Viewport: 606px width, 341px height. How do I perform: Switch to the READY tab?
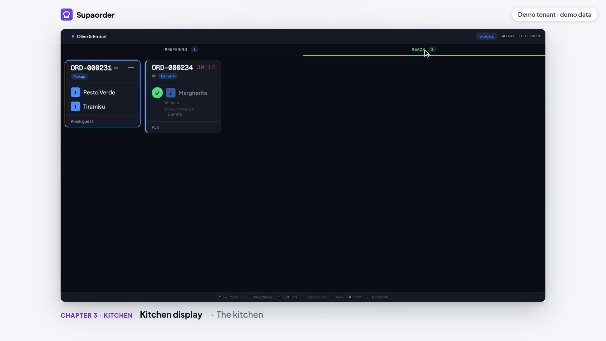tap(424, 50)
